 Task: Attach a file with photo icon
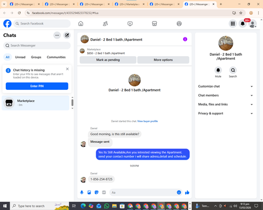point(89,193)
